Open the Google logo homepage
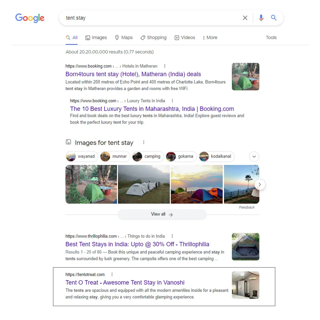This screenshot has width=320, height=320. [x=30, y=18]
